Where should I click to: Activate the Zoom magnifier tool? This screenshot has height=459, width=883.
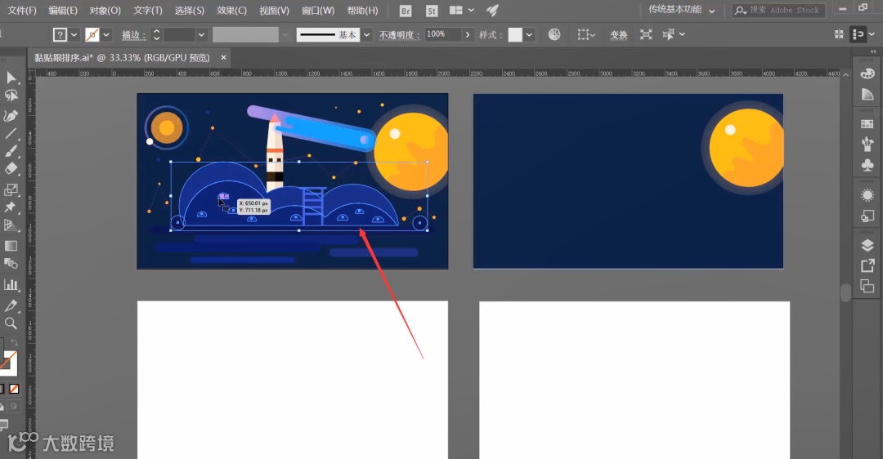tap(11, 323)
